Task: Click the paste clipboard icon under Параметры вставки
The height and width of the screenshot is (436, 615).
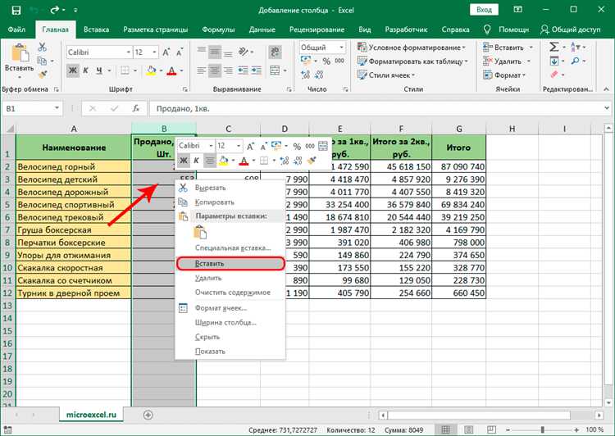Action: (x=199, y=232)
